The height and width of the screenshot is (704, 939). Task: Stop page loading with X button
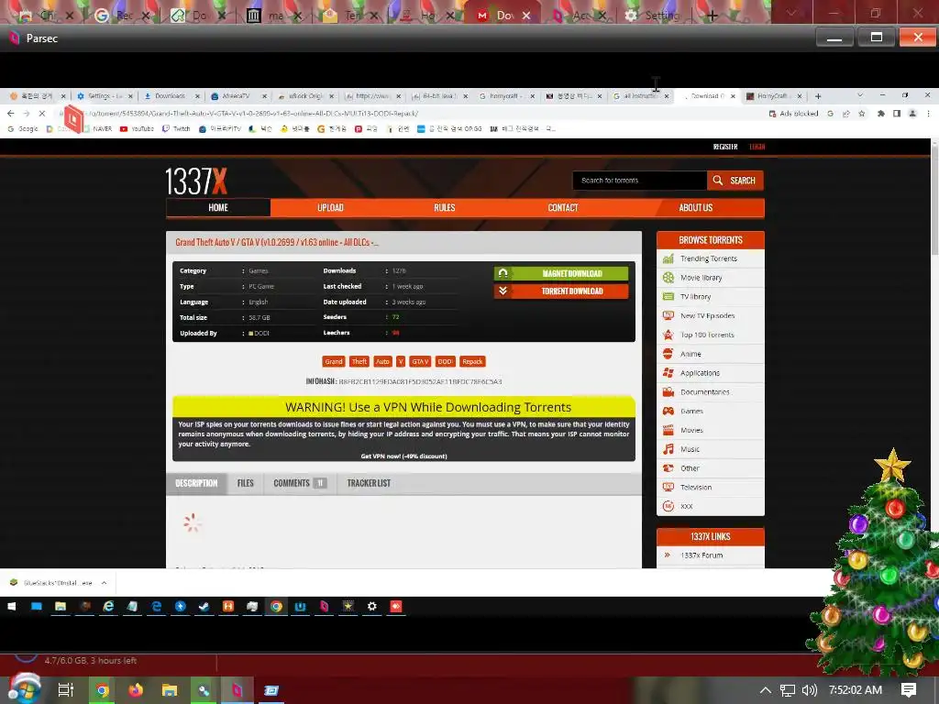point(42,113)
